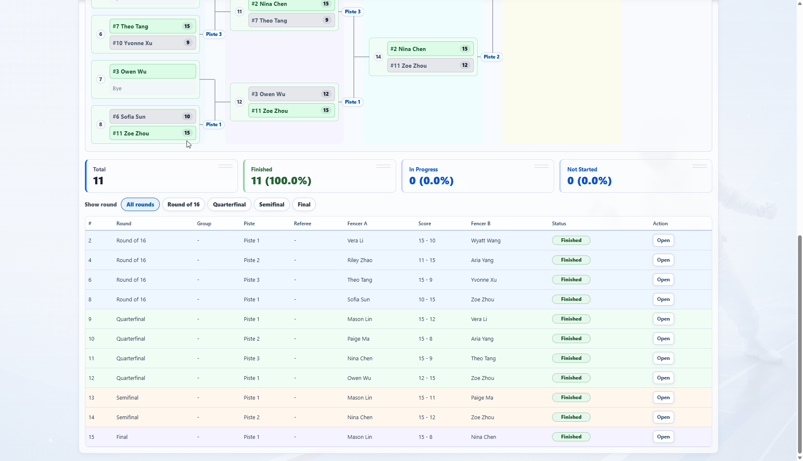The height and width of the screenshot is (461, 803).
Task: Filter table to Quarterfinal matches
Action: 229,204
